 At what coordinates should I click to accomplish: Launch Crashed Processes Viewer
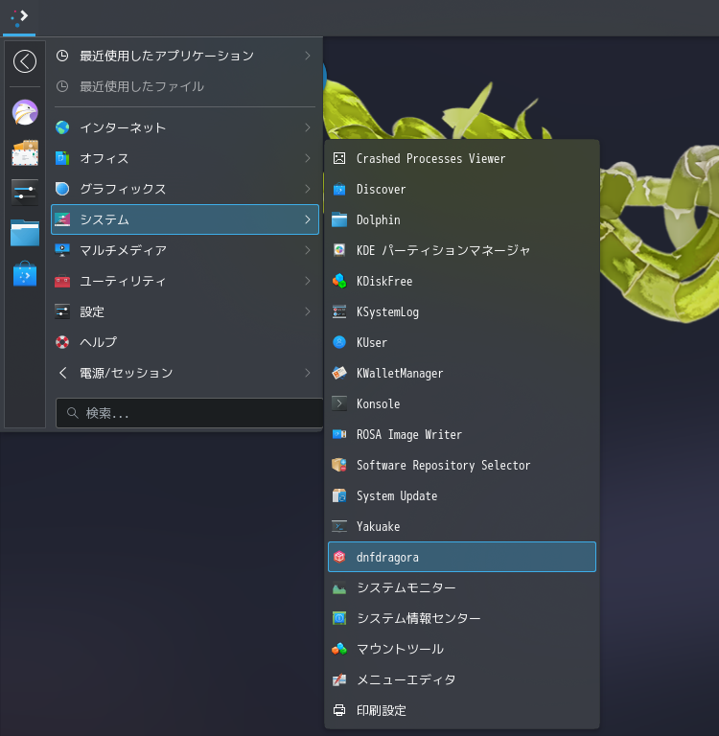tap(462, 159)
